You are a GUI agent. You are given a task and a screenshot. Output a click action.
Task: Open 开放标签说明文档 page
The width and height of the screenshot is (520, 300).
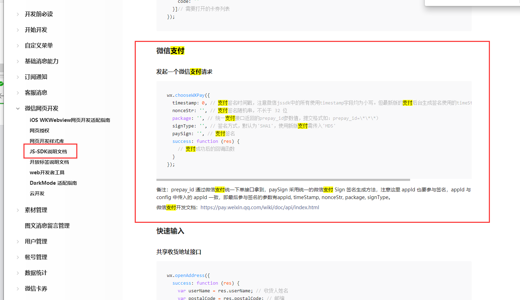(49, 162)
